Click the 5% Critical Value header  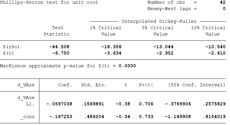point(159,31)
